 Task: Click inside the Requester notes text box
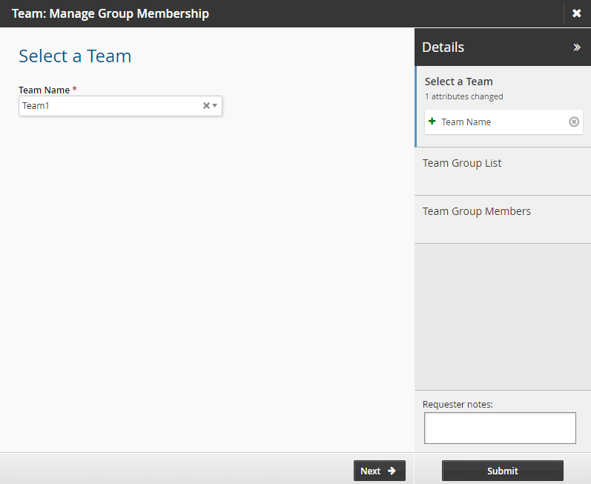pyautogui.click(x=500, y=428)
